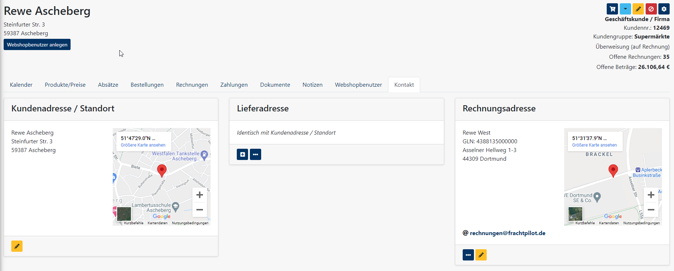
Task: Click the Dortmund SE & Co. place marker
Action: (x=597, y=197)
